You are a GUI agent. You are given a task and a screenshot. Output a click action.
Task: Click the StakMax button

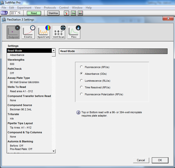53,13
